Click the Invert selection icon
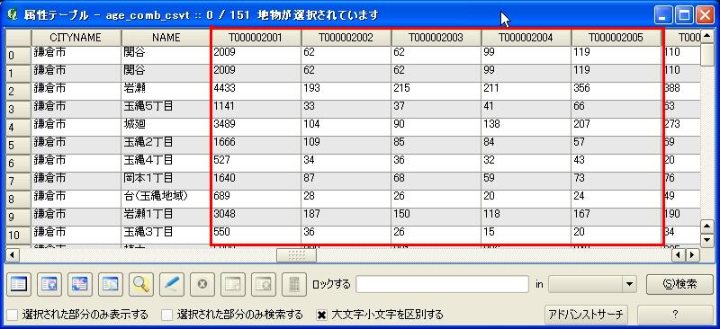The image size is (720, 329). point(80,284)
